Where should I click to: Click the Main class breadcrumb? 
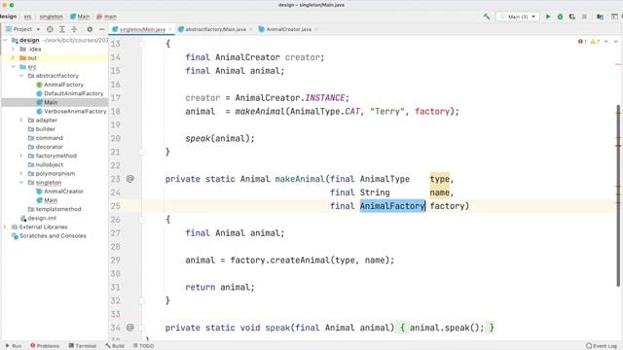point(80,17)
